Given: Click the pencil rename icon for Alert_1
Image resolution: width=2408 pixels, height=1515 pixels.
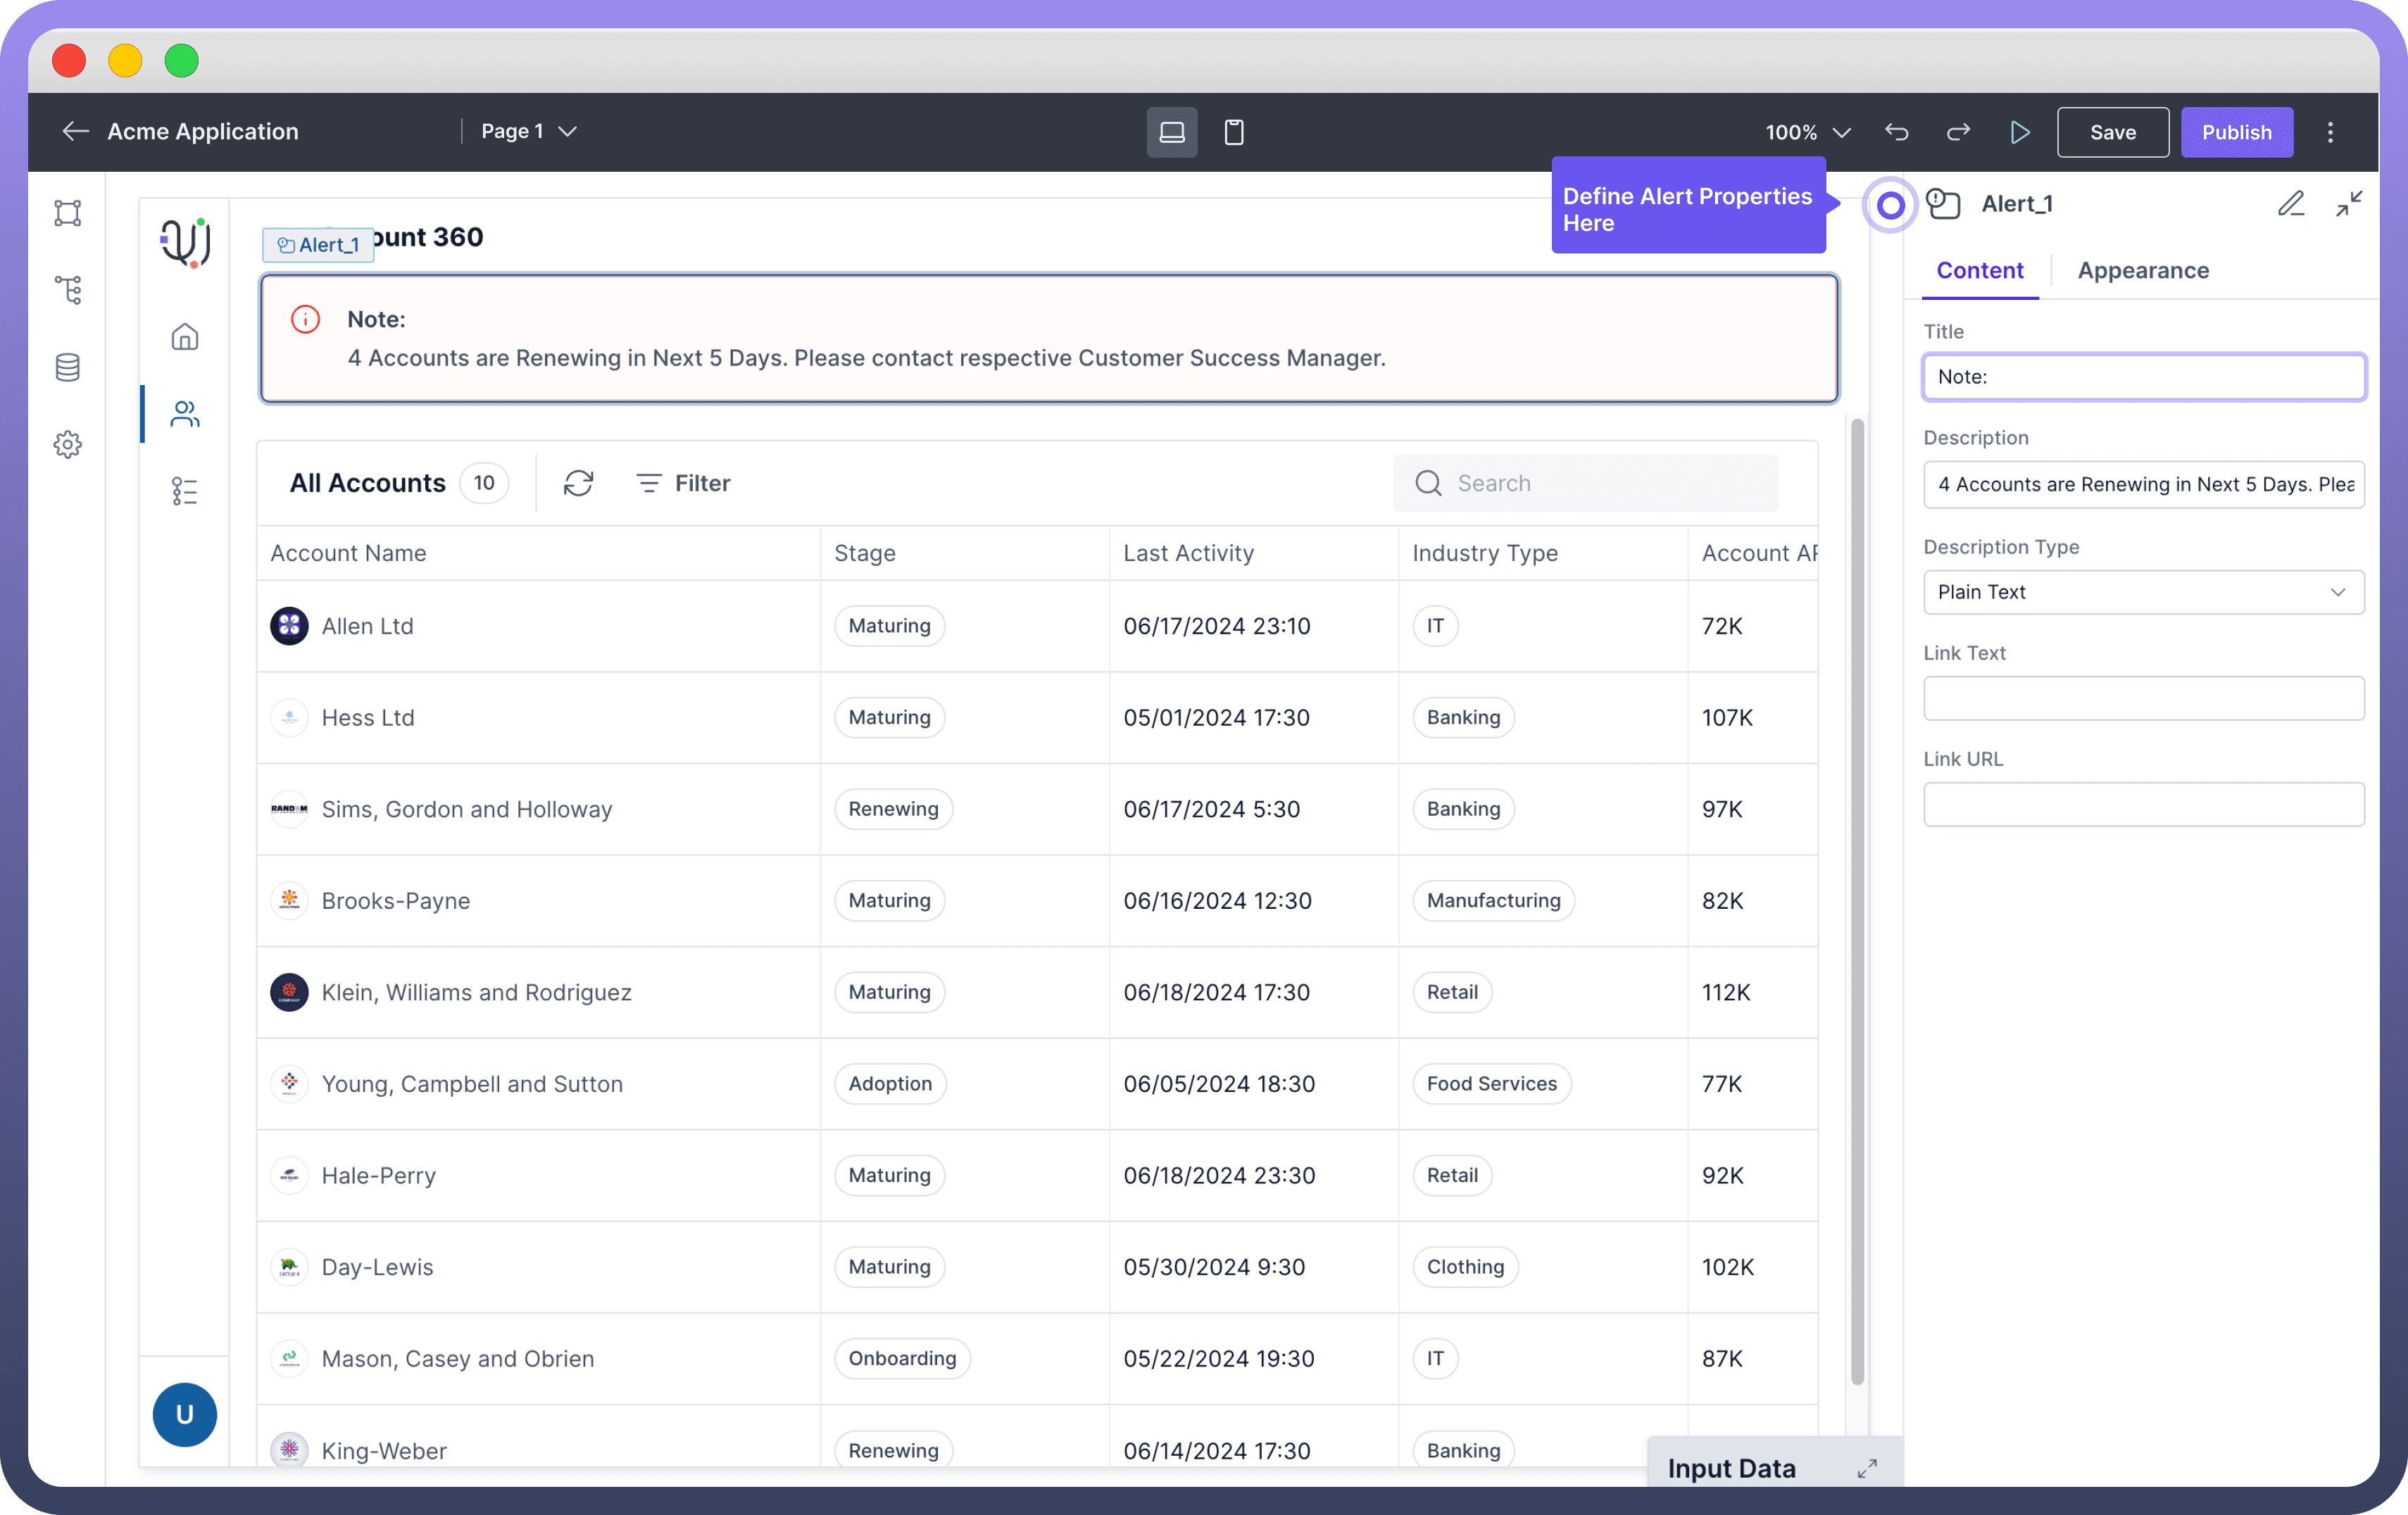Looking at the screenshot, I should pos(2291,204).
